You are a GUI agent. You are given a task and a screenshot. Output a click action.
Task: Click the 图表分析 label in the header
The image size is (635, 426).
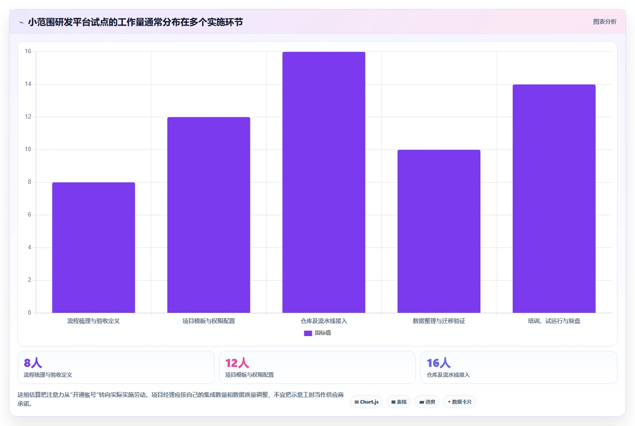point(605,21)
